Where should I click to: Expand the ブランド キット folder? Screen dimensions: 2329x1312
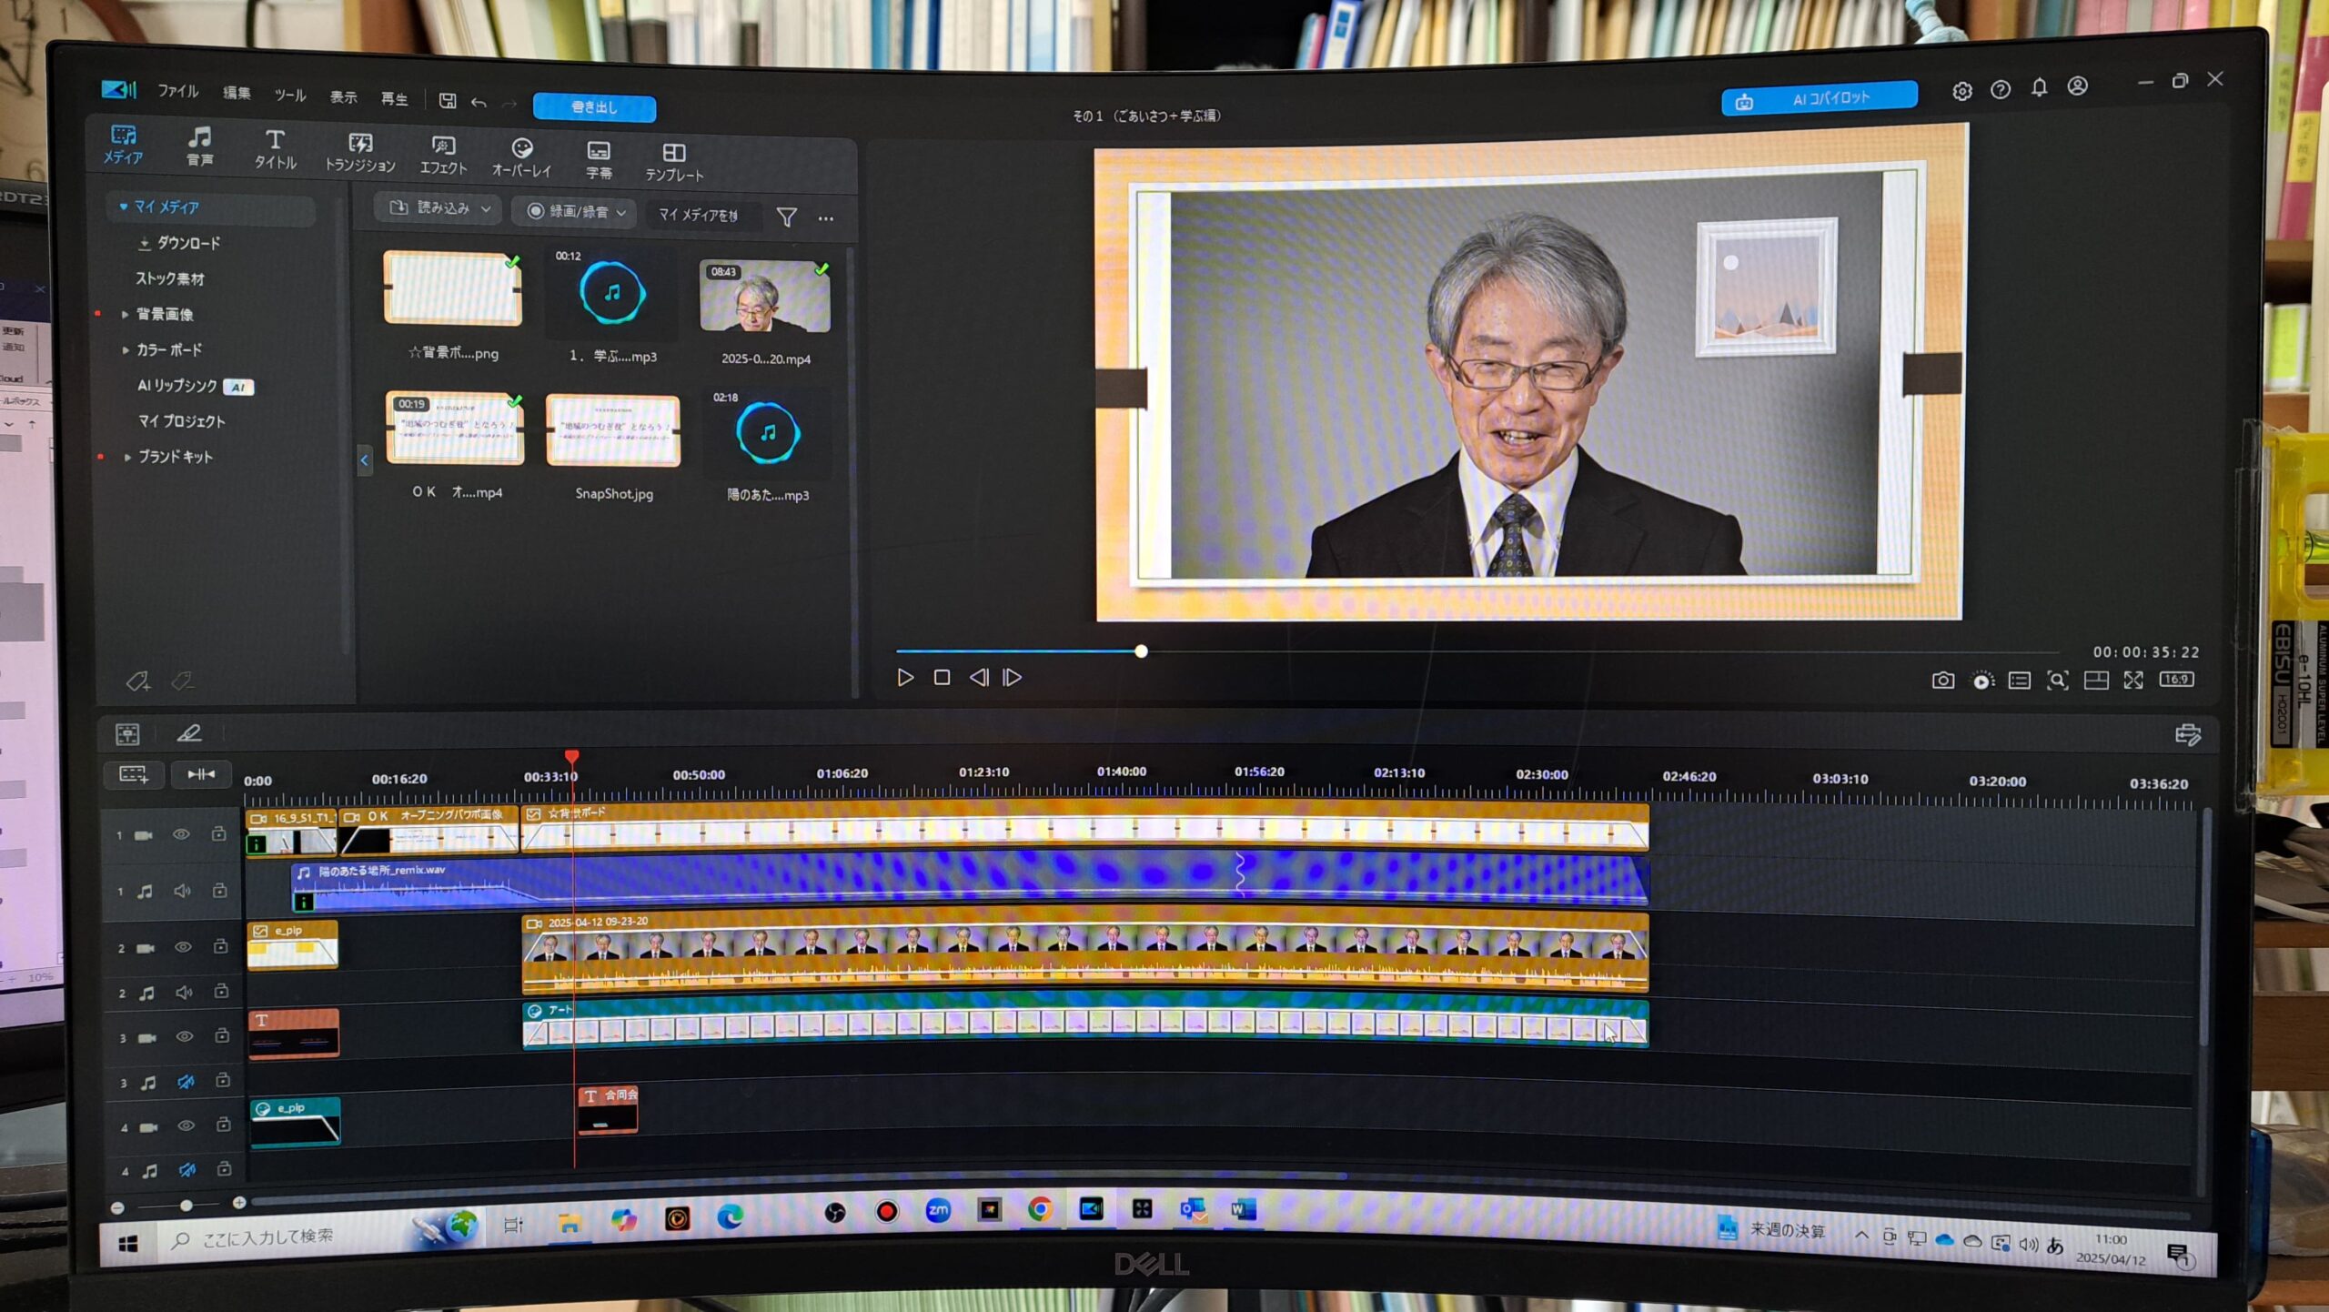[x=126, y=457]
